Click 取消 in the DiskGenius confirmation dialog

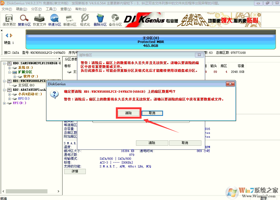[x=152, y=113]
